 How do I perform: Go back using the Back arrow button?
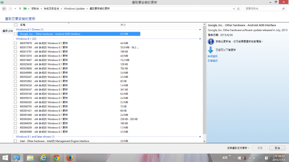coord(4,9)
